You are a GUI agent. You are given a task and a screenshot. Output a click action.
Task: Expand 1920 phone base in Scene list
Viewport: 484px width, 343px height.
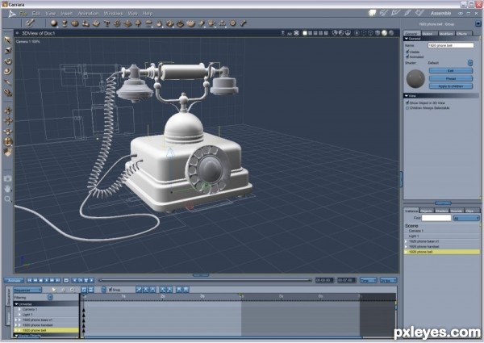[x=407, y=241]
